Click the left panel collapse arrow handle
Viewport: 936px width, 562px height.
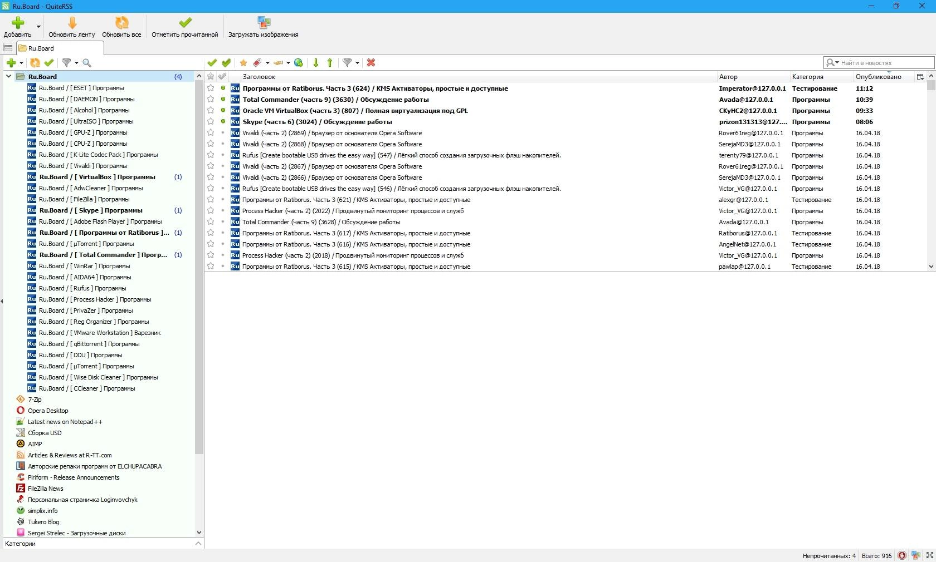coord(2,301)
